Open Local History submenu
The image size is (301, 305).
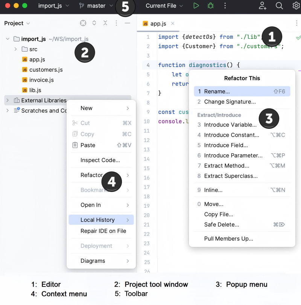pyautogui.click(x=101, y=220)
